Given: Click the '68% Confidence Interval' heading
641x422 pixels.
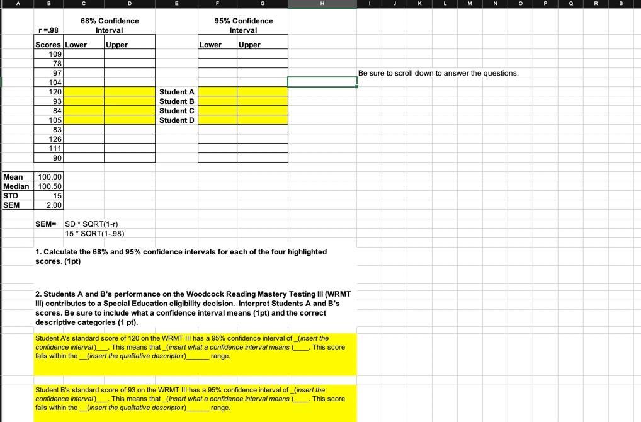Looking at the screenshot, I should [110, 25].
